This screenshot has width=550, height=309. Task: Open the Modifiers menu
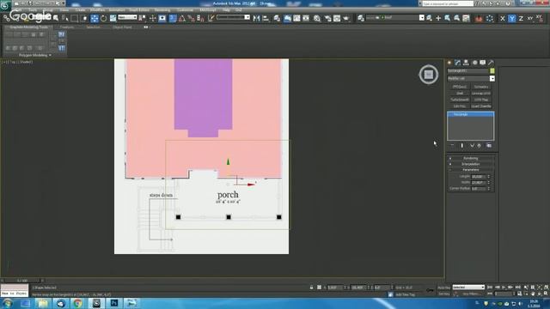(97, 10)
